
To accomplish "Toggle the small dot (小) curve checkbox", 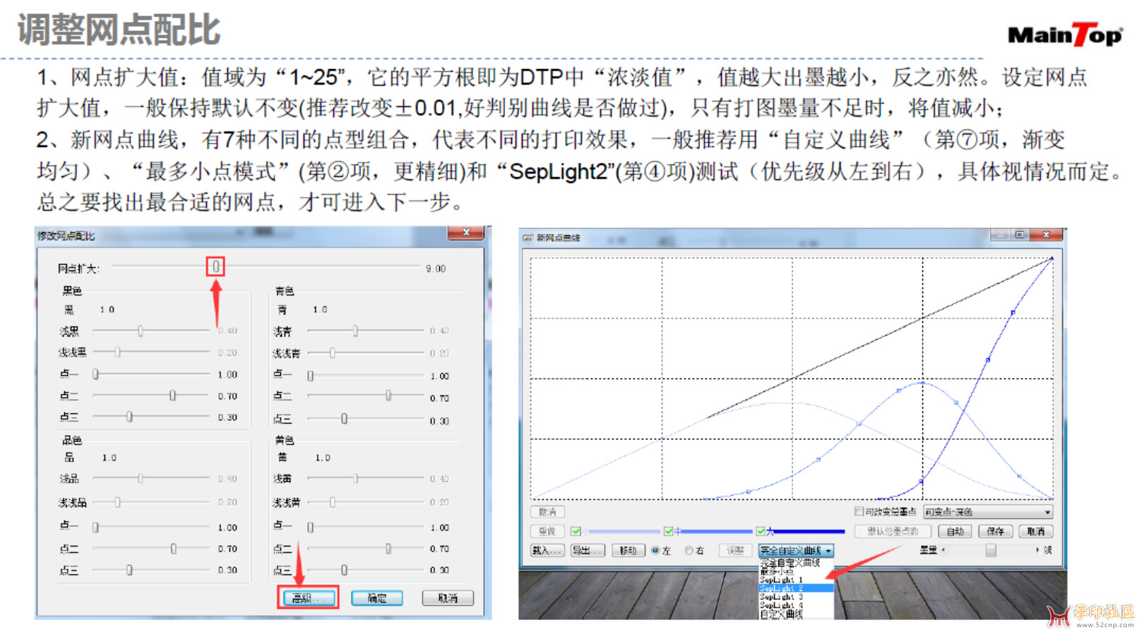I will (x=576, y=531).
